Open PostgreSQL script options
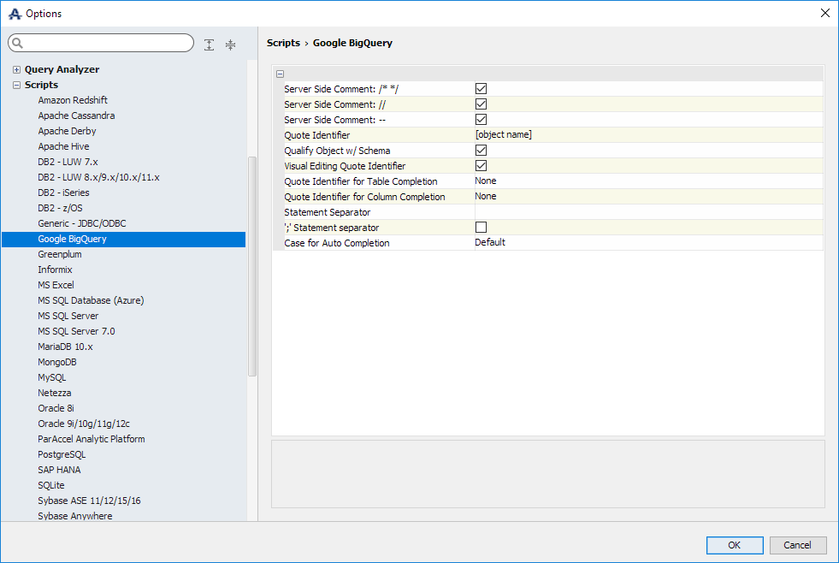 pyautogui.click(x=62, y=454)
